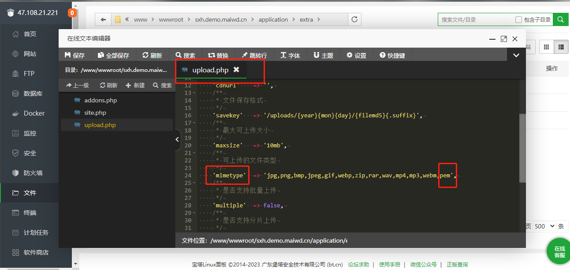570x270 pixels.
Task: Click the editor vertical scrollbar
Action: click(522, 148)
